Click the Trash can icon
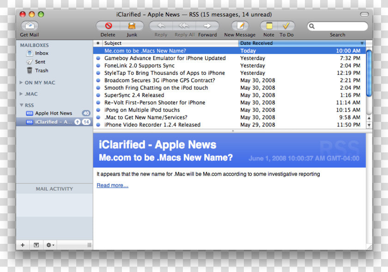388x272 pixels. click(x=30, y=71)
